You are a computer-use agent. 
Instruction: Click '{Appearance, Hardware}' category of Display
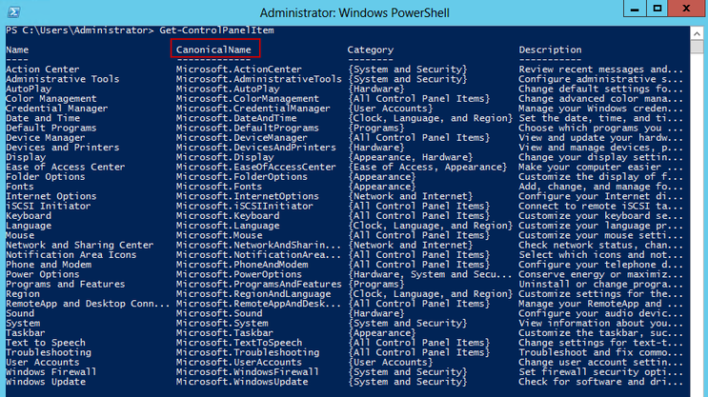tap(410, 157)
